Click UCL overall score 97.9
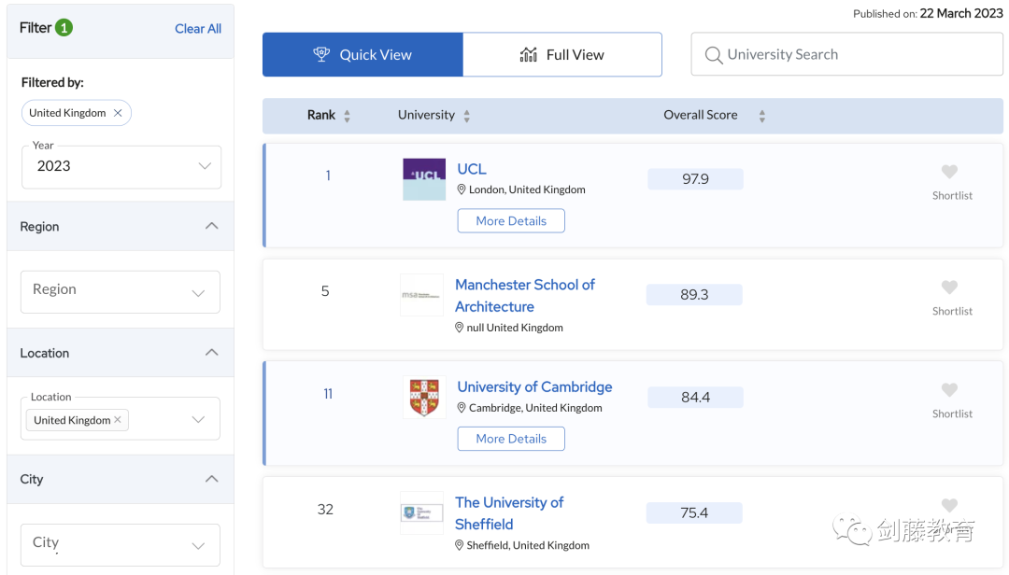 point(696,179)
